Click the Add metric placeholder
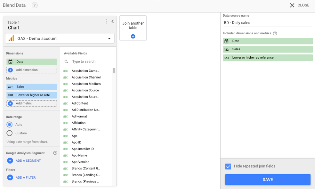The width and height of the screenshot is (315, 189). [x=32, y=103]
